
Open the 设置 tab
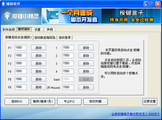click(x=38, y=30)
